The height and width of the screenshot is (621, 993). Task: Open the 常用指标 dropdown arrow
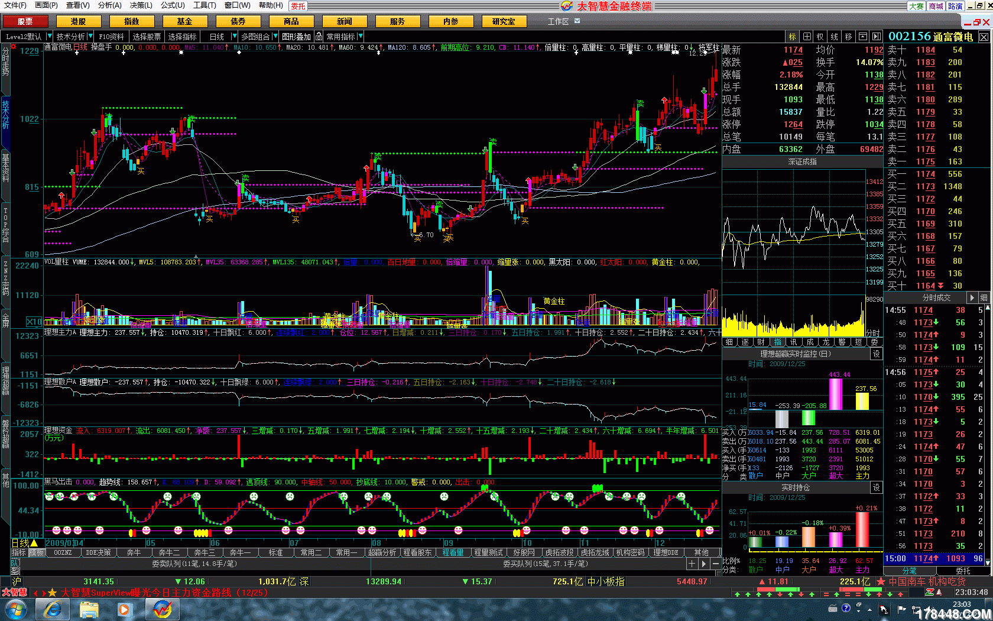361,37
